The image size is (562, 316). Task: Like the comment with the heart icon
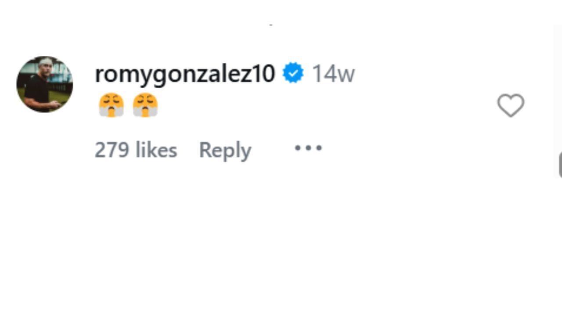pos(511,106)
